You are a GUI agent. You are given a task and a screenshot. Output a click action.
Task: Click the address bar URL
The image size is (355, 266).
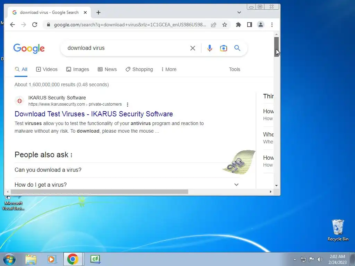[130, 25]
